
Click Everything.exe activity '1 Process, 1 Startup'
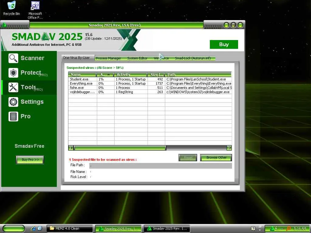131,83
